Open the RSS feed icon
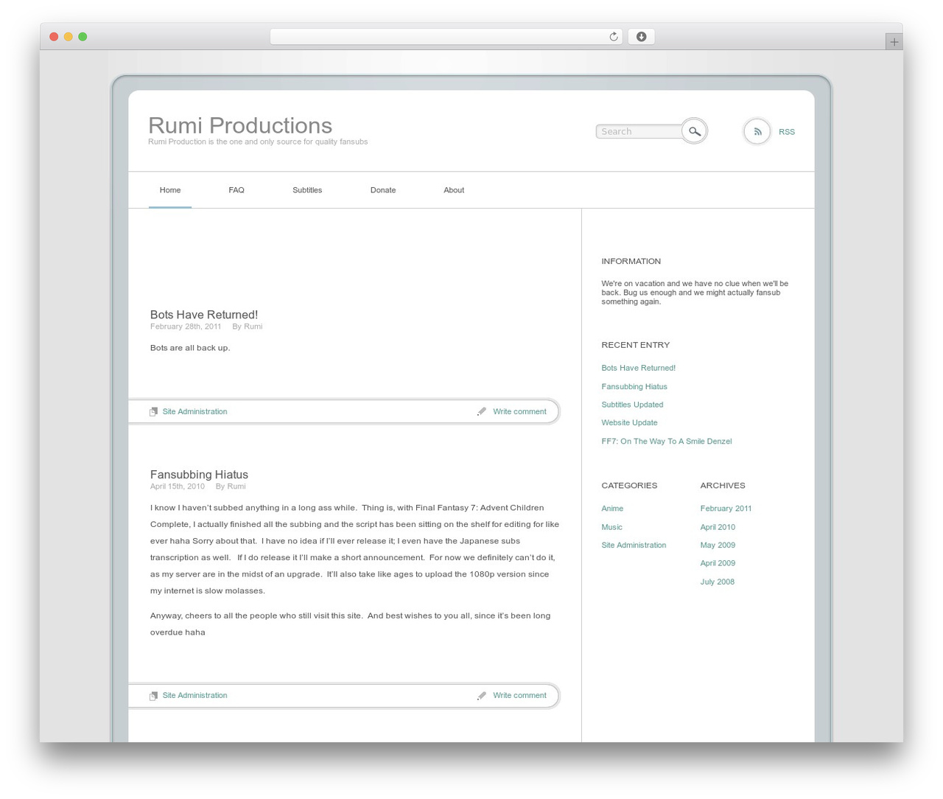This screenshot has height=799, width=943. pyautogui.click(x=757, y=132)
